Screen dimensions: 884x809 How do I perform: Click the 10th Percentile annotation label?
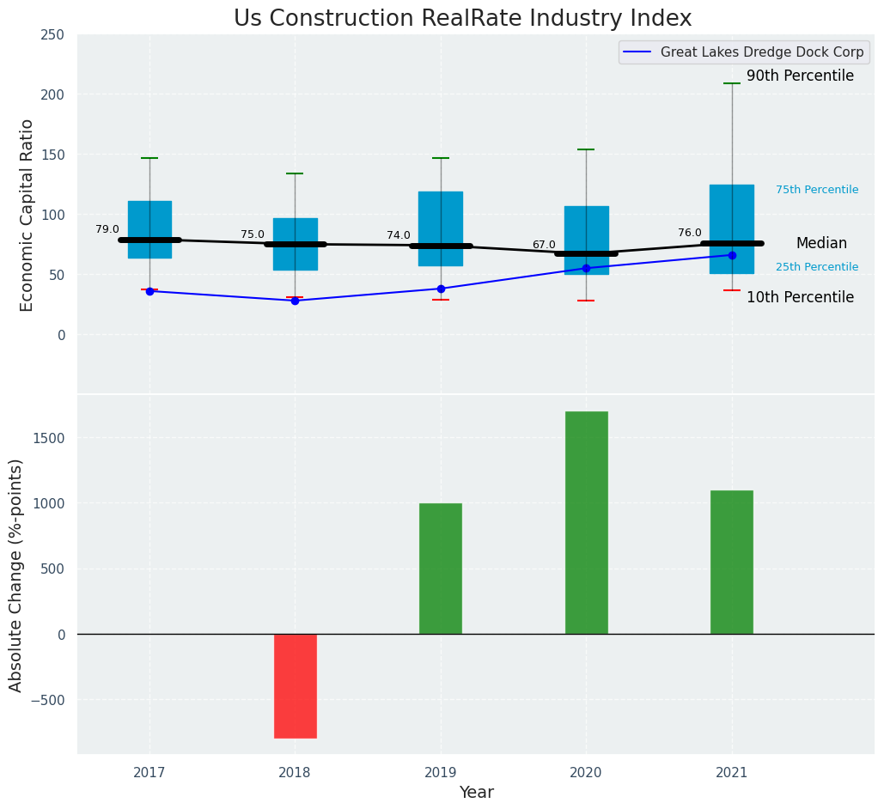coord(800,298)
